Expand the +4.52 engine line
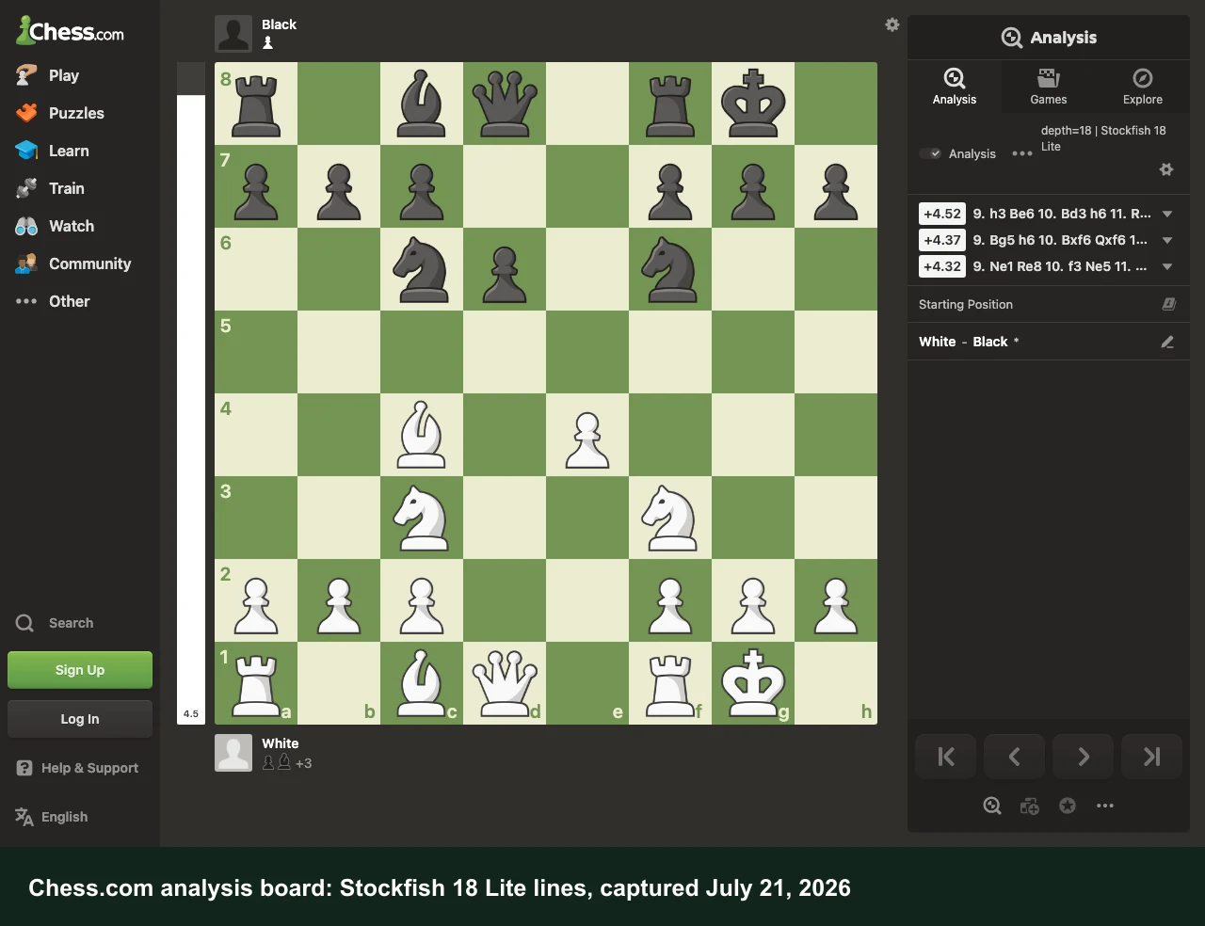 click(1167, 214)
